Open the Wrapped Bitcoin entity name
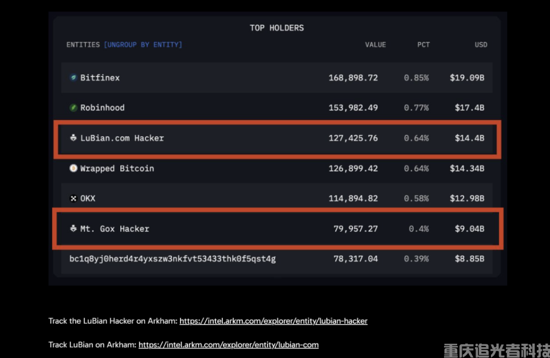This screenshot has height=358, width=550. coord(117,168)
